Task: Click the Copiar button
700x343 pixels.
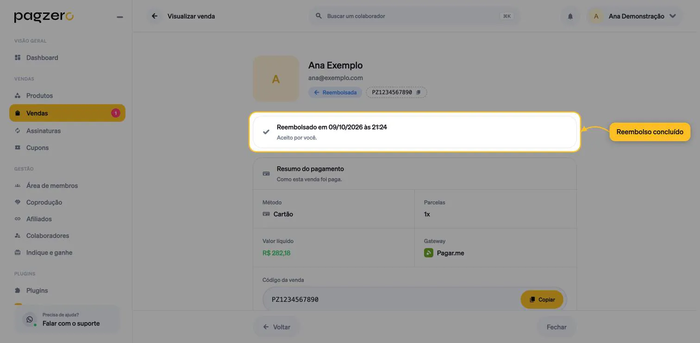Action: pos(542,299)
